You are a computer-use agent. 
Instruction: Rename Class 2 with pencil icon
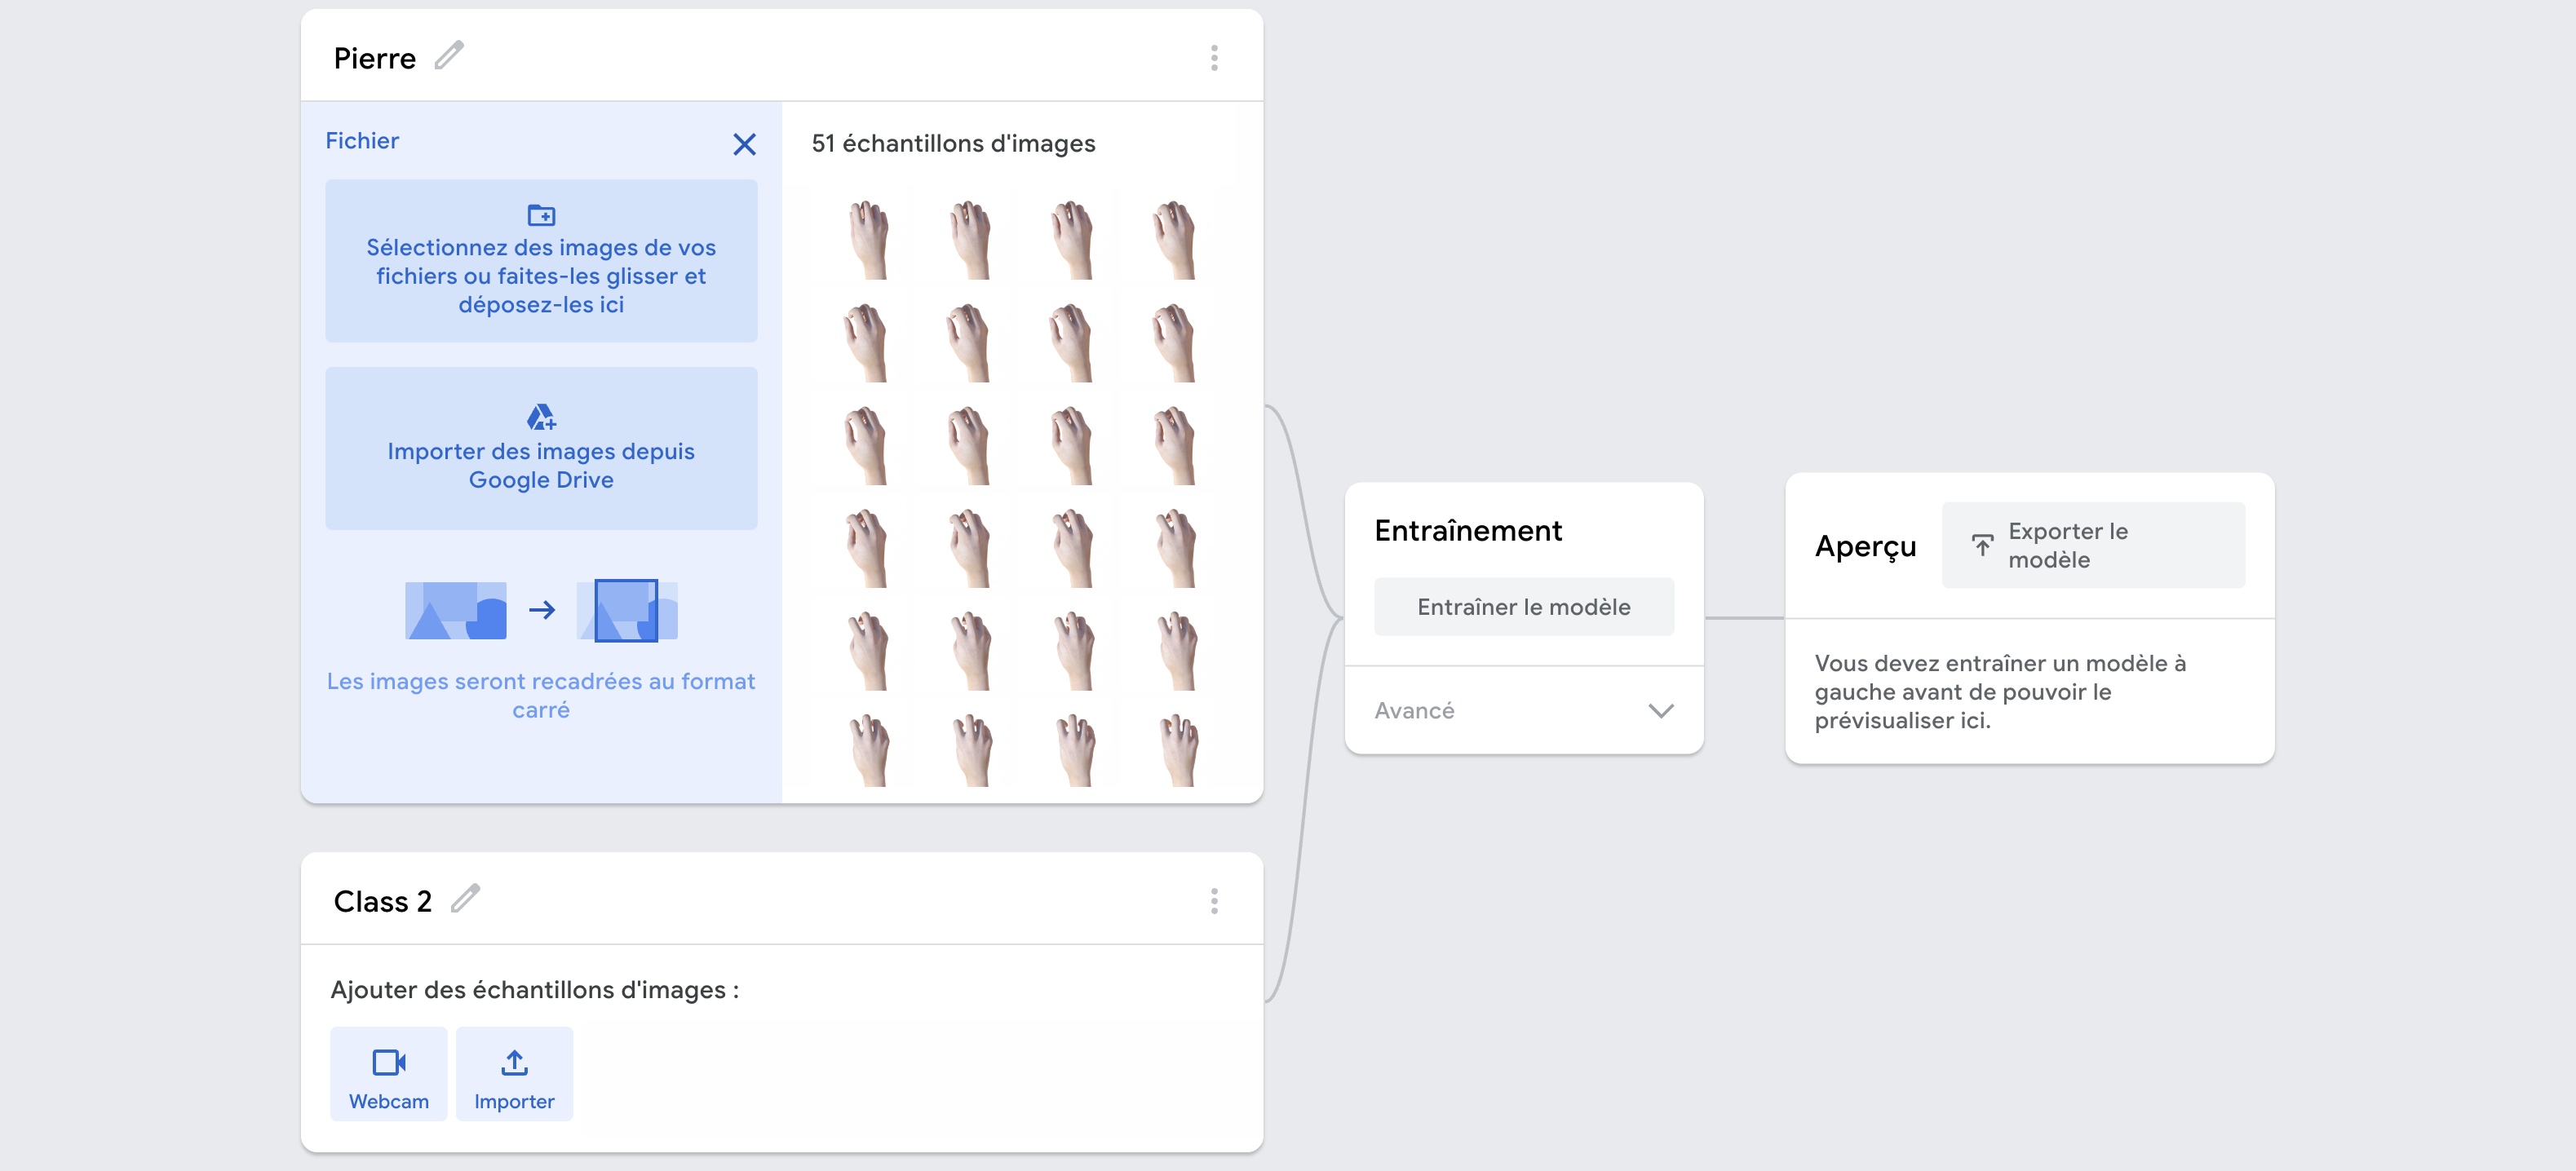465,899
